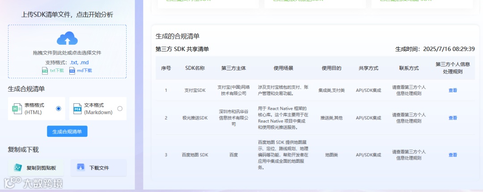
Task: Click the 生成合规清单 button
Action: click(x=67, y=132)
